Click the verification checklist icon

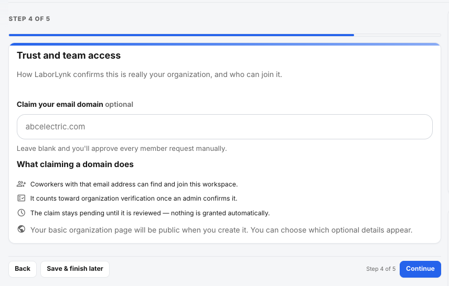click(x=22, y=198)
